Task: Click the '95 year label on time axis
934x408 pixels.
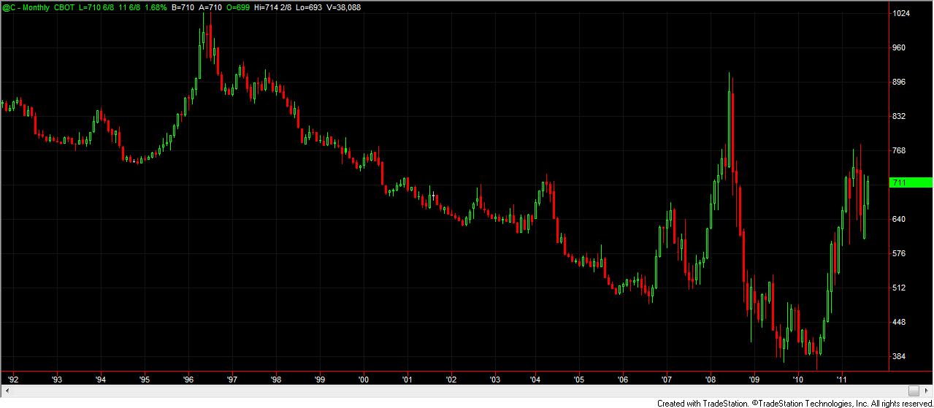Action: (145, 380)
